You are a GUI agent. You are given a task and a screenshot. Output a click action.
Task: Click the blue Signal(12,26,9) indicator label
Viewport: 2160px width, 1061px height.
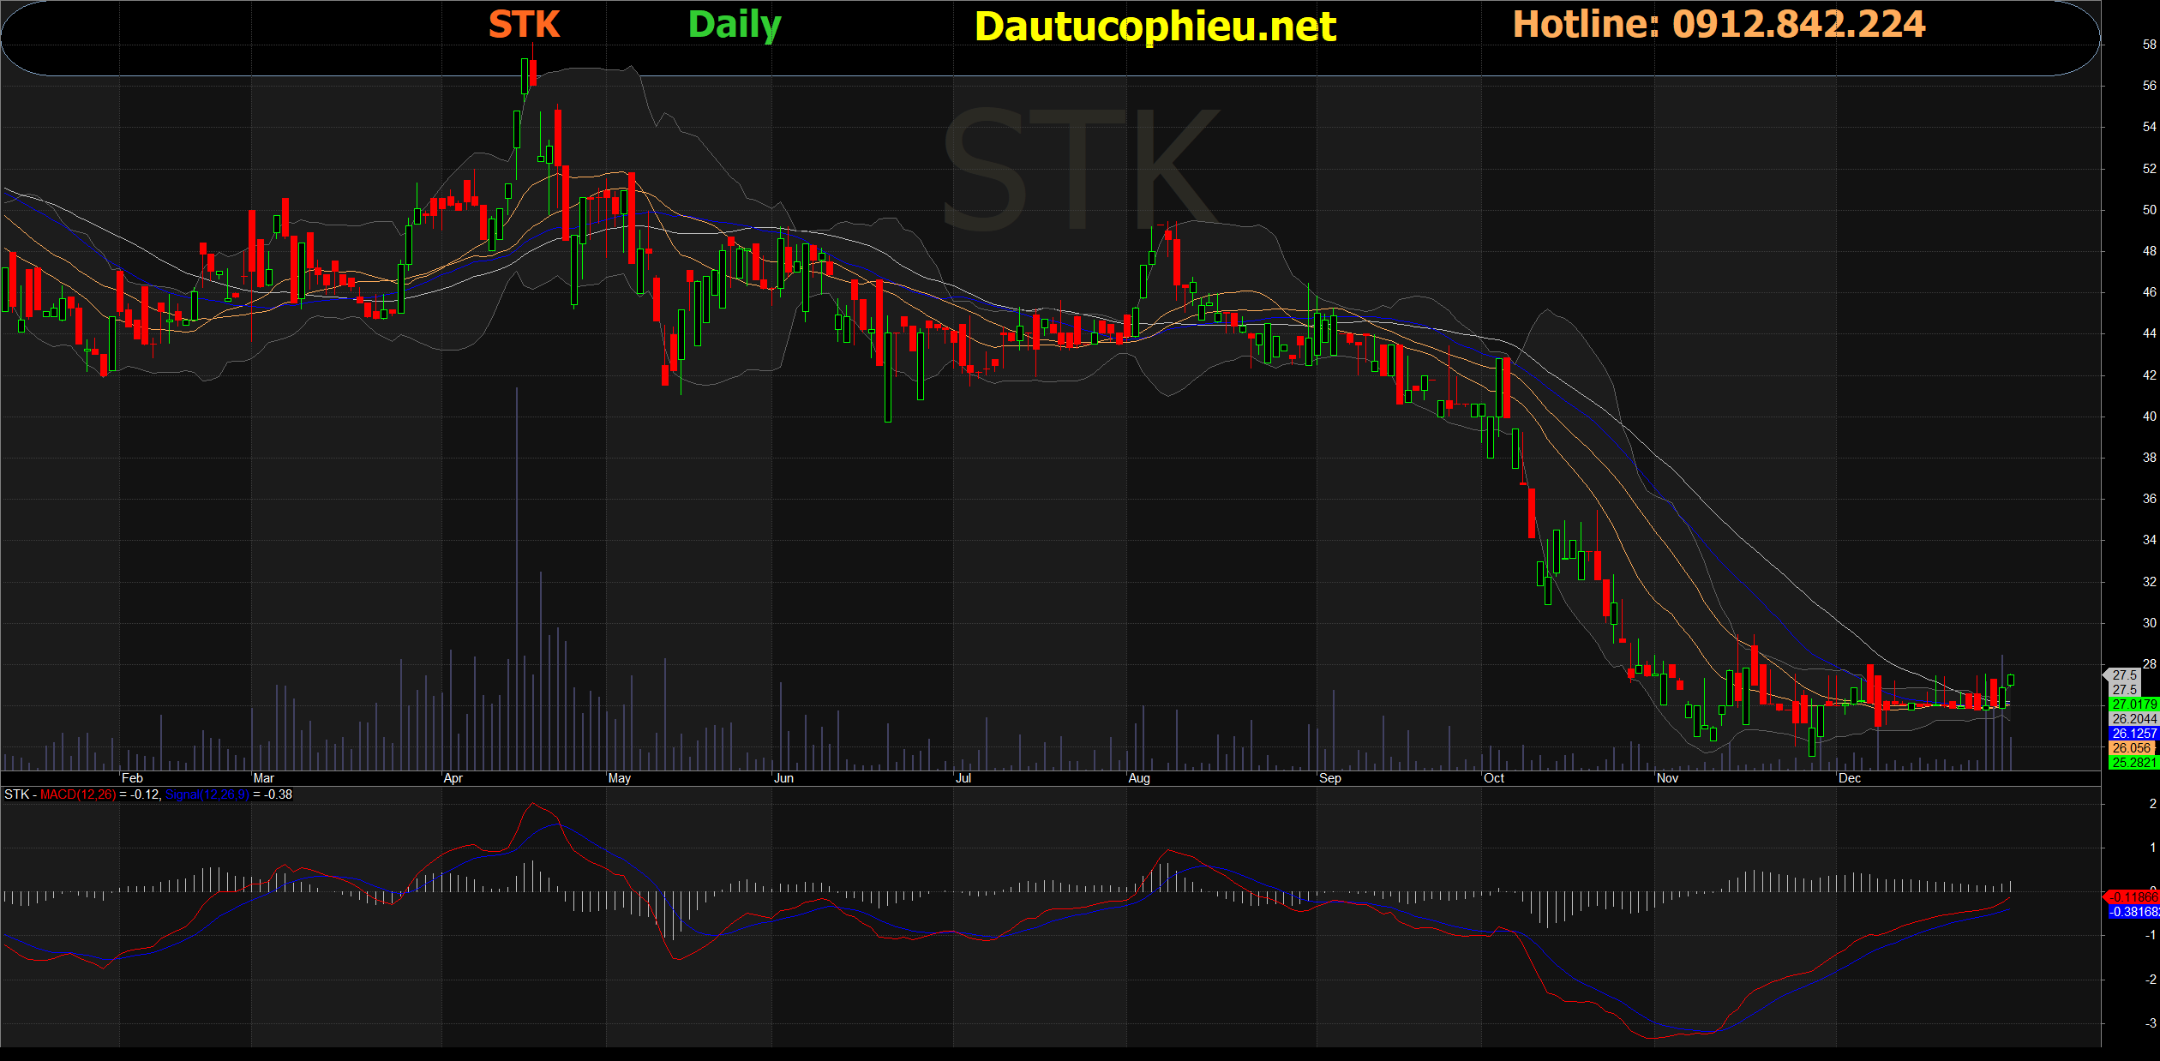click(x=207, y=794)
